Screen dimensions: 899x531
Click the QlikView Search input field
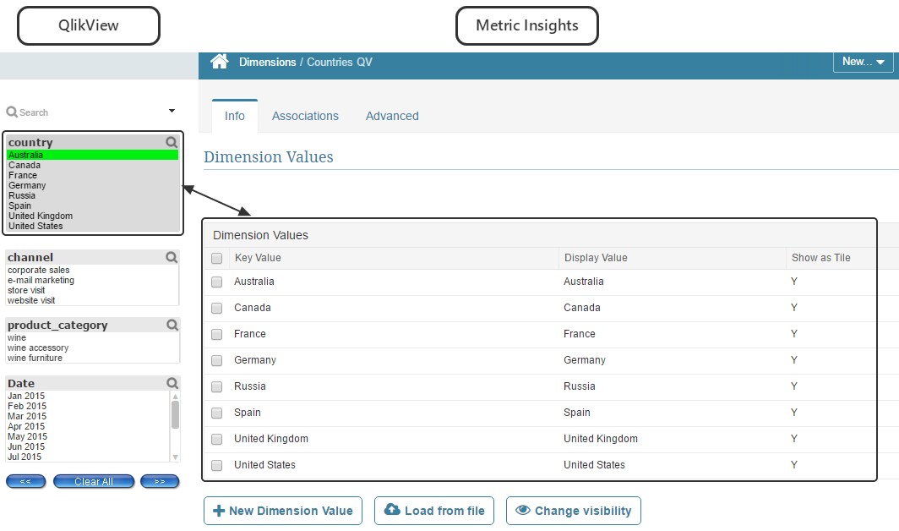tap(84, 112)
